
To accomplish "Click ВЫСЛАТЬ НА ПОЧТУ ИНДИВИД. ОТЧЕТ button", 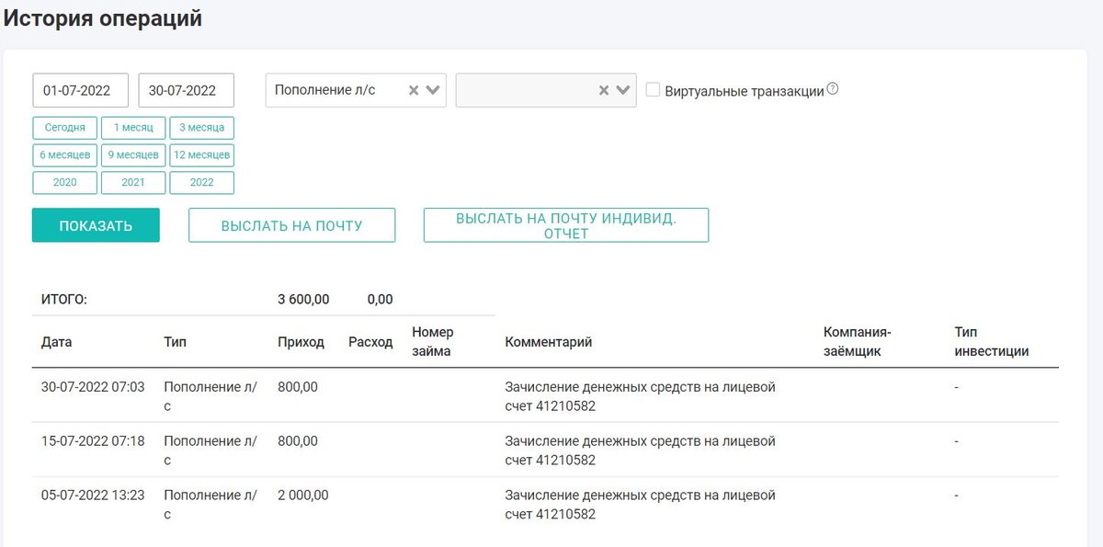I will point(566,225).
